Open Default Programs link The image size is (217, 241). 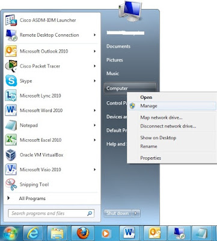click(x=117, y=130)
